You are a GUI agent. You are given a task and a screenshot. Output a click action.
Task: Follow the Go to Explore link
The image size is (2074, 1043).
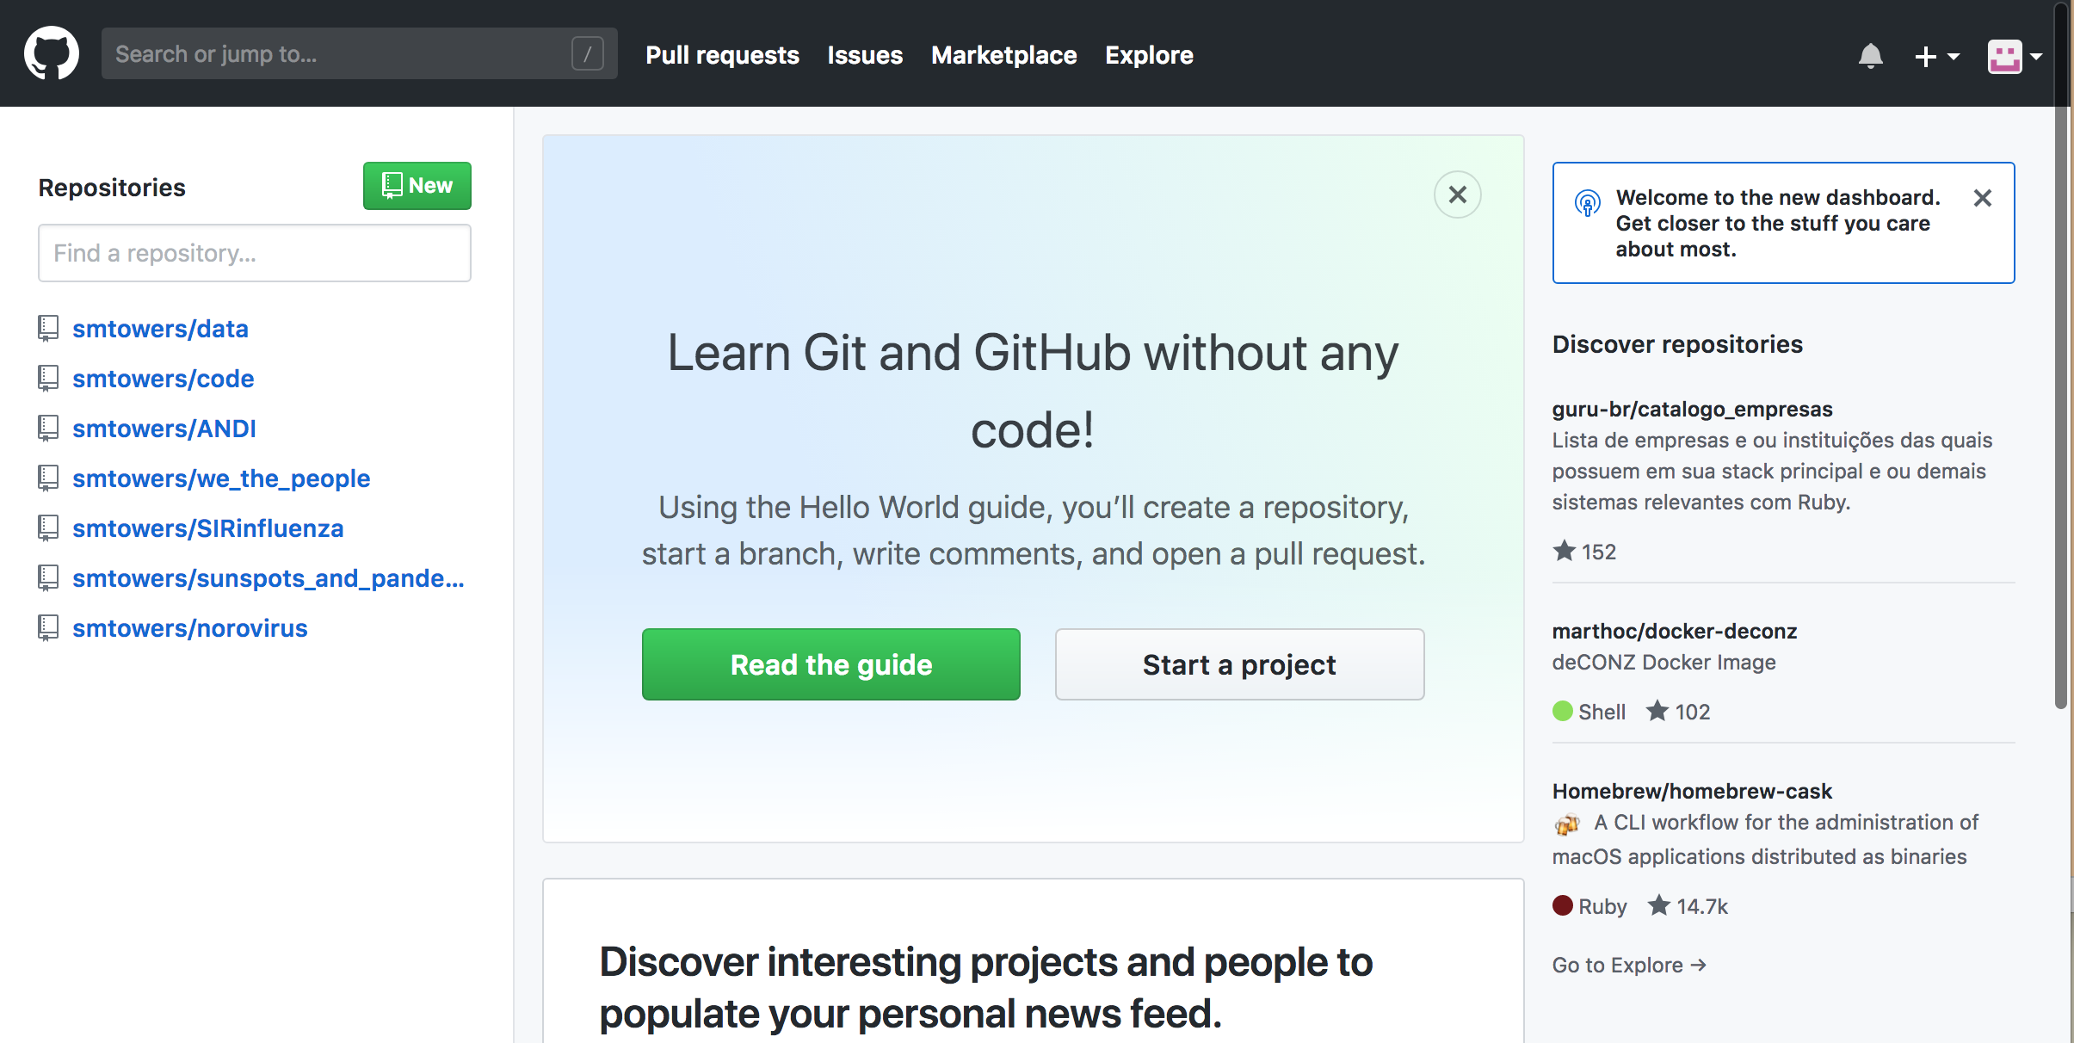click(x=1629, y=965)
